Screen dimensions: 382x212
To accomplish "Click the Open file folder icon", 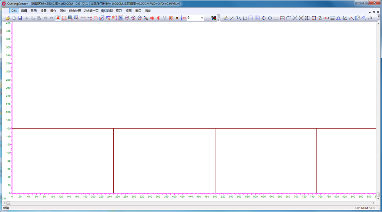I will (7, 18).
